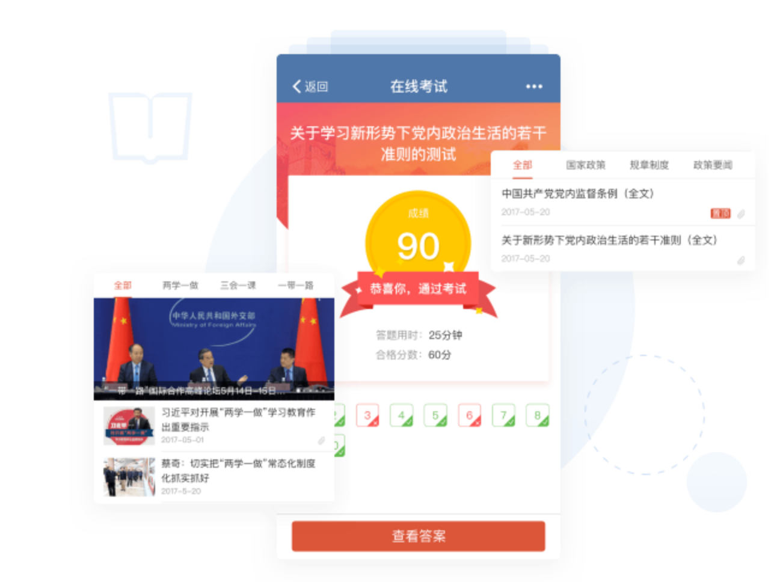Switch to 国家政策 tab
This screenshot has width=777, height=582.
(585, 165)
